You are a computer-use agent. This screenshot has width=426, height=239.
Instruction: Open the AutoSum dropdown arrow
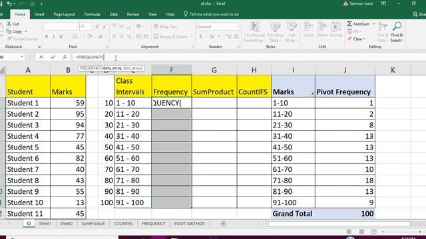[x=373, y=24]
